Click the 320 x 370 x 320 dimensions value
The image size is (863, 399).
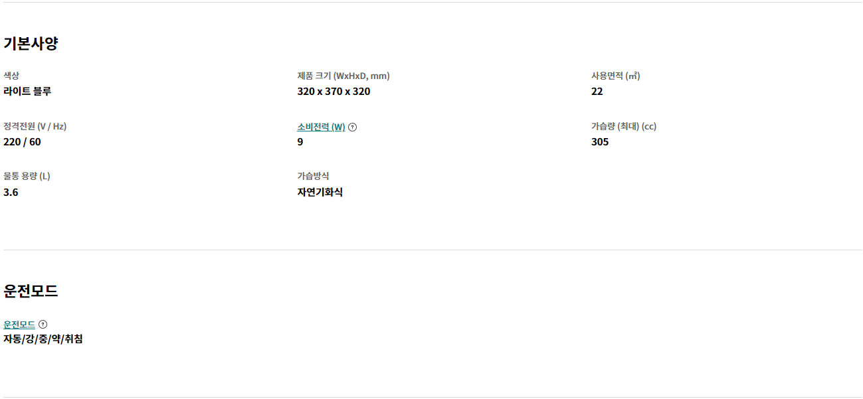[334, 92]
